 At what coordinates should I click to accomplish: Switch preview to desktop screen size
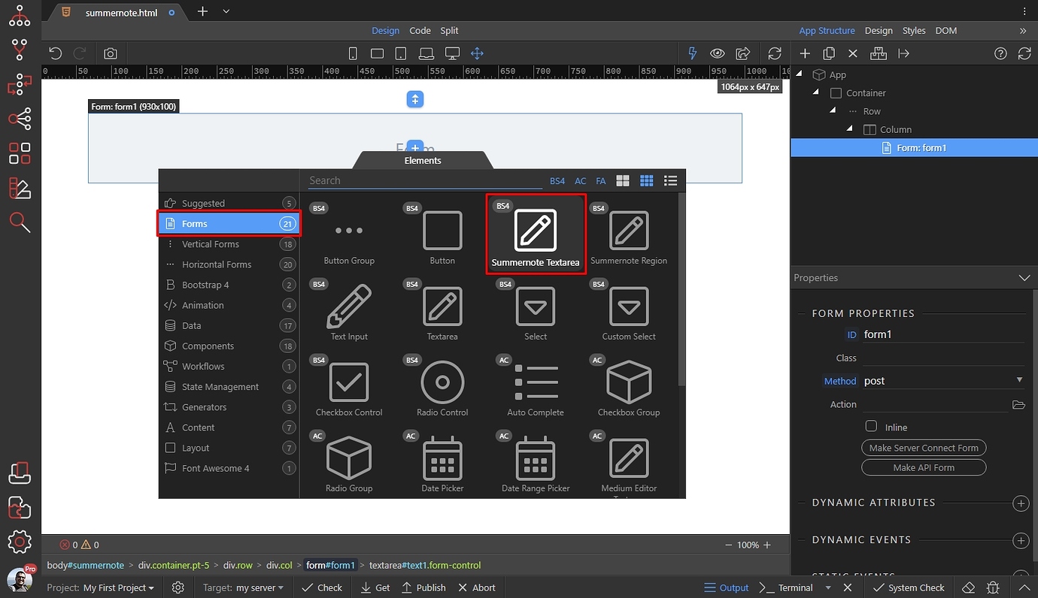[x=452, y=53]
